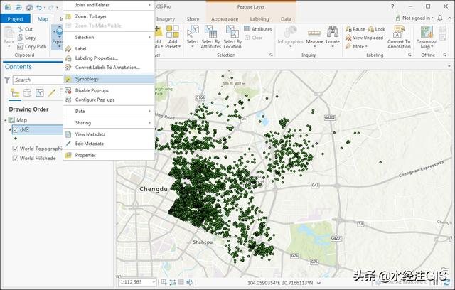This screenshot has width=455, height=290.
Task: Open the Labeling ribbon tab
Action: [259, 19]
